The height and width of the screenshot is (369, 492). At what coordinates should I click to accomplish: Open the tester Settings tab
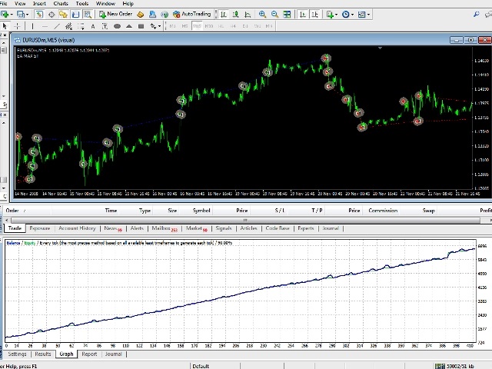[x=17, y=354]
